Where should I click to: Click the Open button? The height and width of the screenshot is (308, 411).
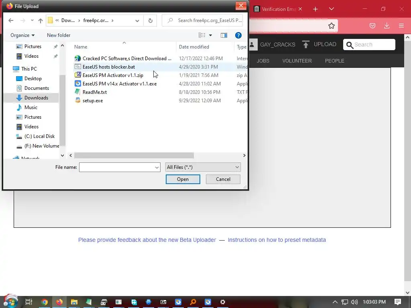(x=183, y=179)
